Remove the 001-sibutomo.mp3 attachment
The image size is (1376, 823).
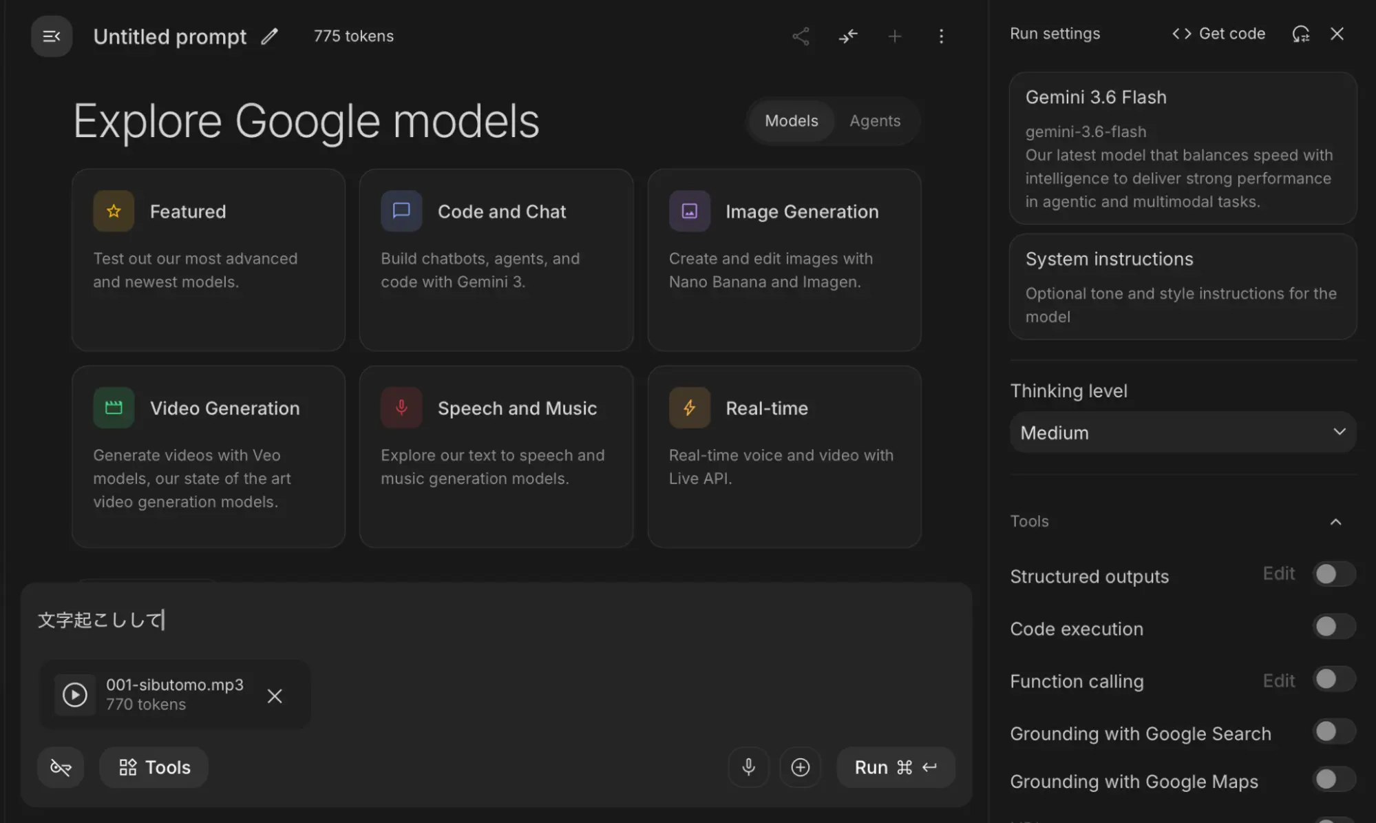(275, 696)
